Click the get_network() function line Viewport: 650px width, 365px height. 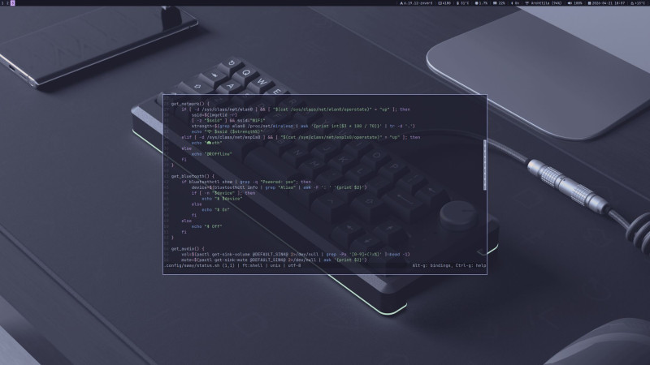coord(190,104)
